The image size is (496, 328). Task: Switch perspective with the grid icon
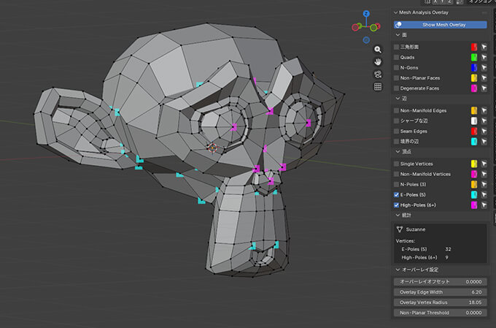[x=378, y=87]
